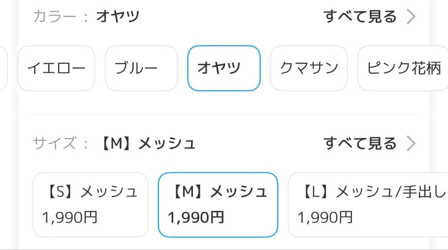Viewport: 448px width, 250px height.
Task: Tap the 1,990円 price under 【S】メッシュ
Action: [70, 217]
